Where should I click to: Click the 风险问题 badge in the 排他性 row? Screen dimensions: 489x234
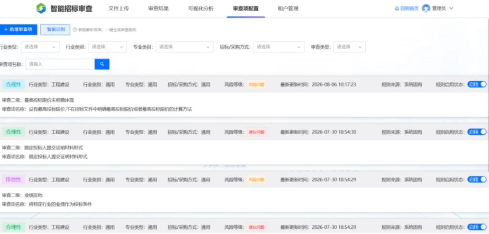256,180
